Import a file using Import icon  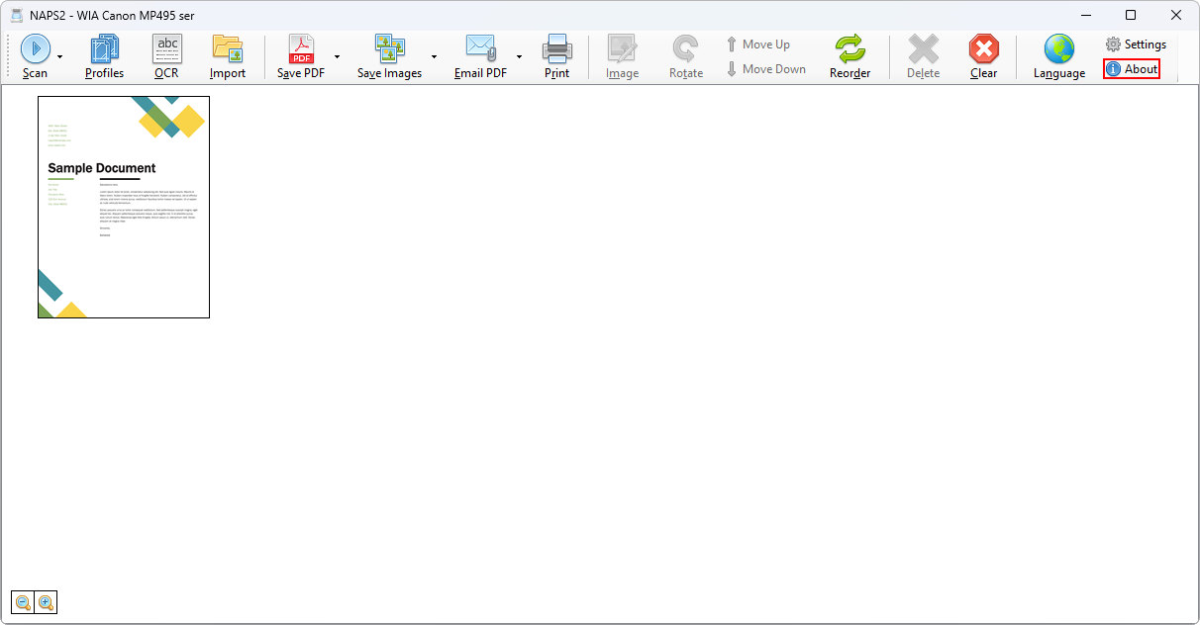click(x=228, y=55)
